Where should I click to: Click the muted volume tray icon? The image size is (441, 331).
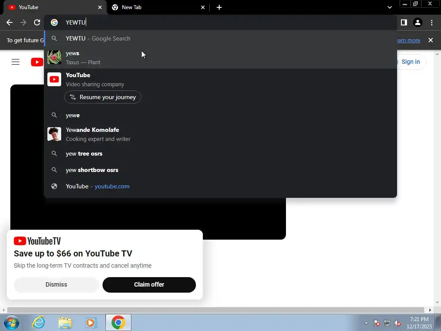tap(398, 323)
